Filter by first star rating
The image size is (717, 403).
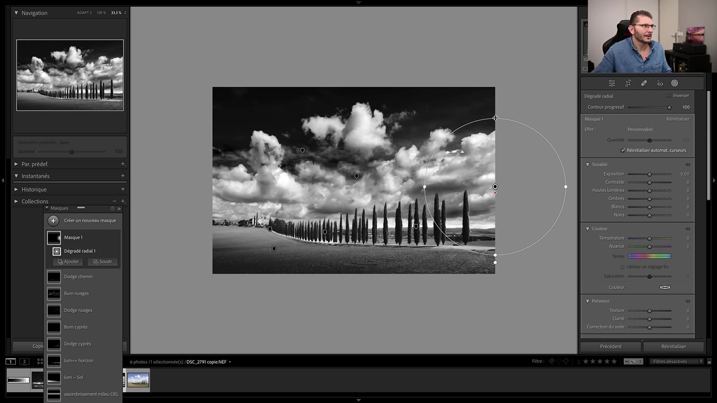(585, 361)
